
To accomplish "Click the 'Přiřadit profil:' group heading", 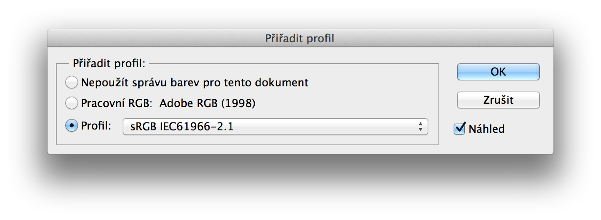I will (x=109, y=64).
